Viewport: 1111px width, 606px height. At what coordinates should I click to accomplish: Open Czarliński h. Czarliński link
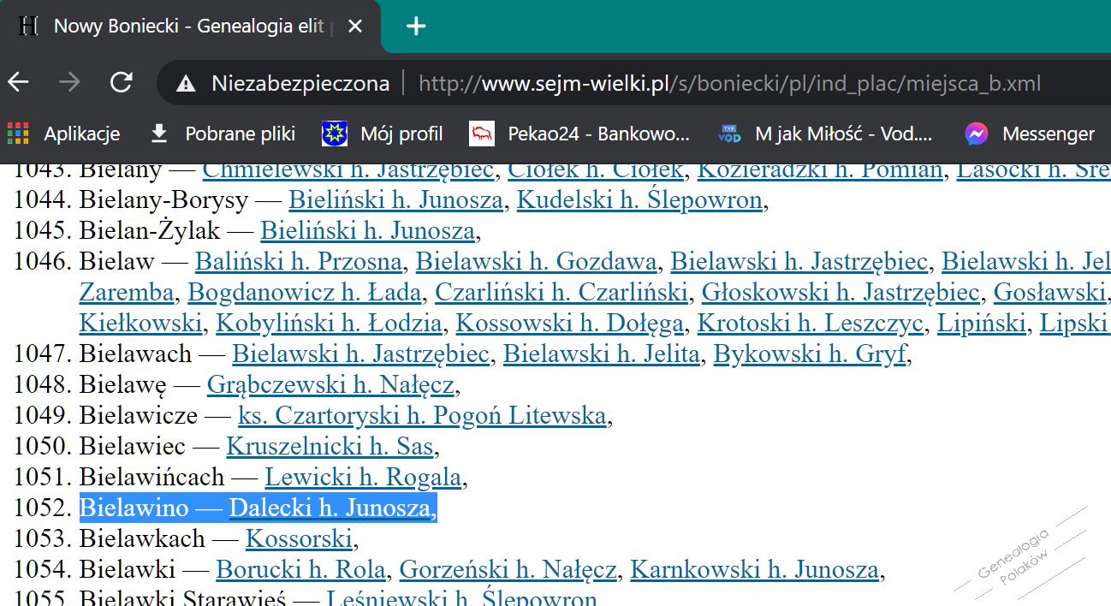561,293
